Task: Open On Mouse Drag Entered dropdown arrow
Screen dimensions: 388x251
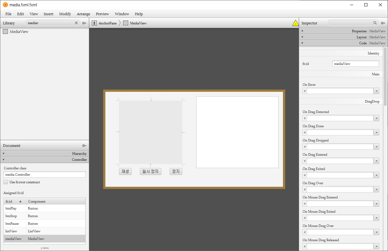Action: click(376, 204)
